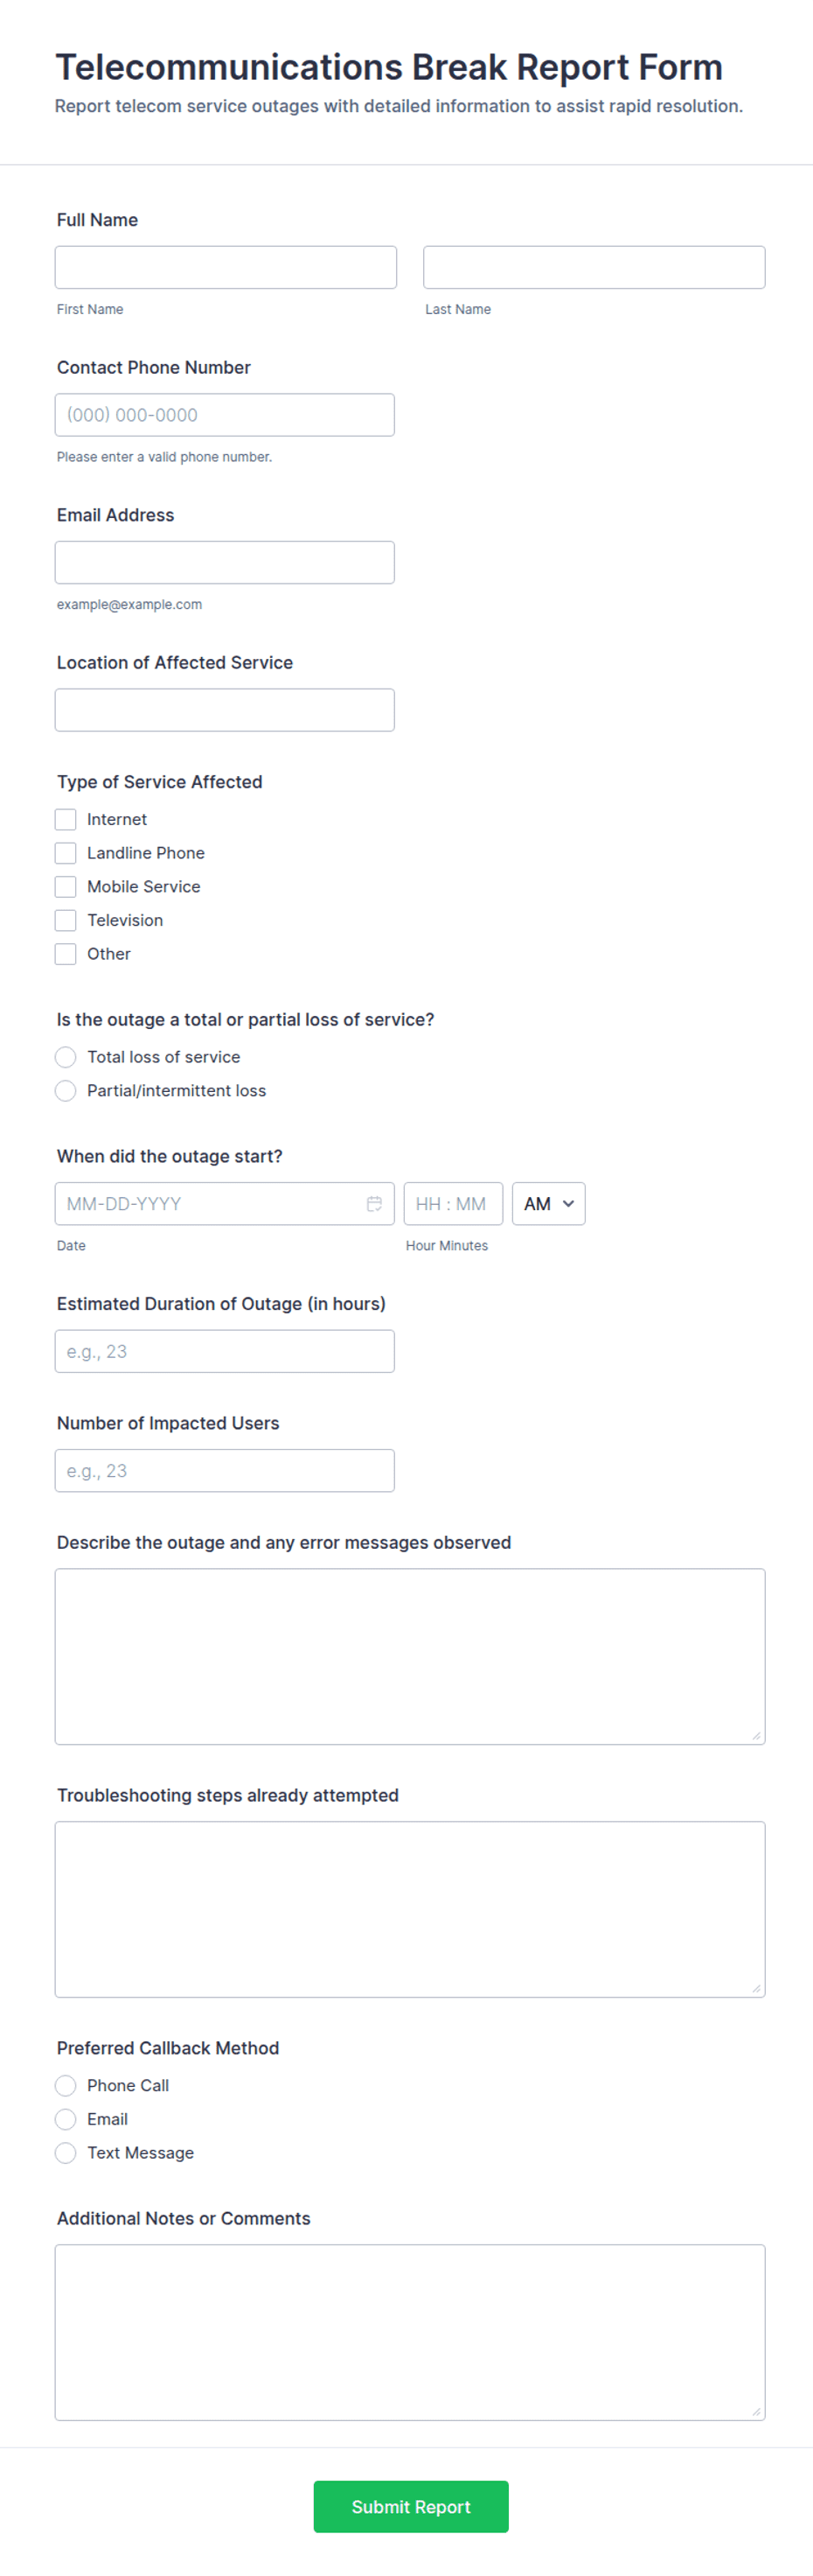813x2576 pixels.
Task: Click the Number of Impacted Users field
Action: click(x=225, y=1471)
